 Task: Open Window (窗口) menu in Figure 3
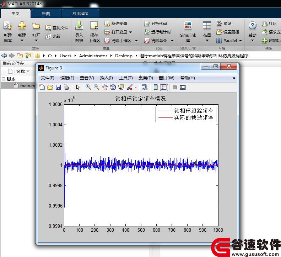point(167,78)
